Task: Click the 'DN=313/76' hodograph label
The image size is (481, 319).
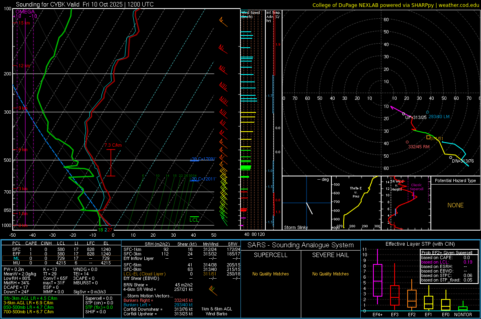Action: [x=463, y=161]
